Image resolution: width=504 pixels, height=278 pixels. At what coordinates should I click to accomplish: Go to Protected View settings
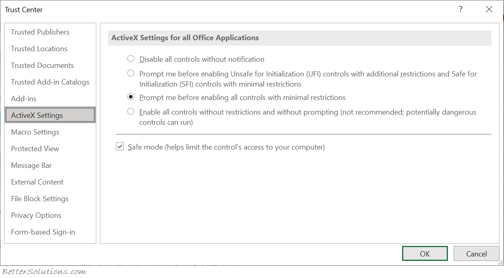pyautogui.click(x=35, y=148)
